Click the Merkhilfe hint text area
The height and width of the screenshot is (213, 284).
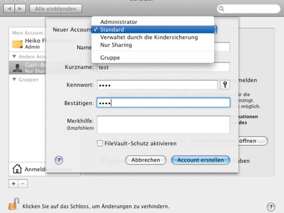pyautogui.click(x=163, y=125)
